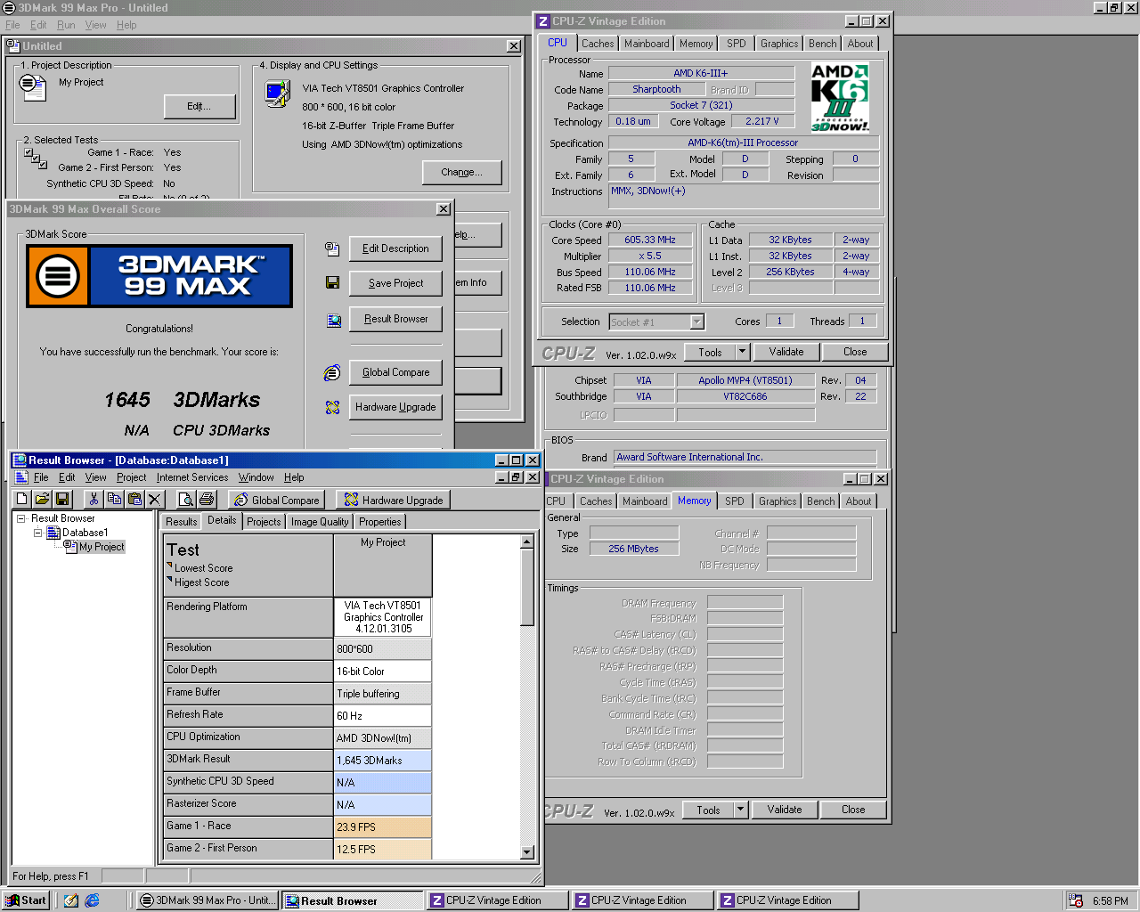Viewport: 1140px width, 912px height.
Task: Click the Start button on the taskbar
Action: [x=26, y=900]
